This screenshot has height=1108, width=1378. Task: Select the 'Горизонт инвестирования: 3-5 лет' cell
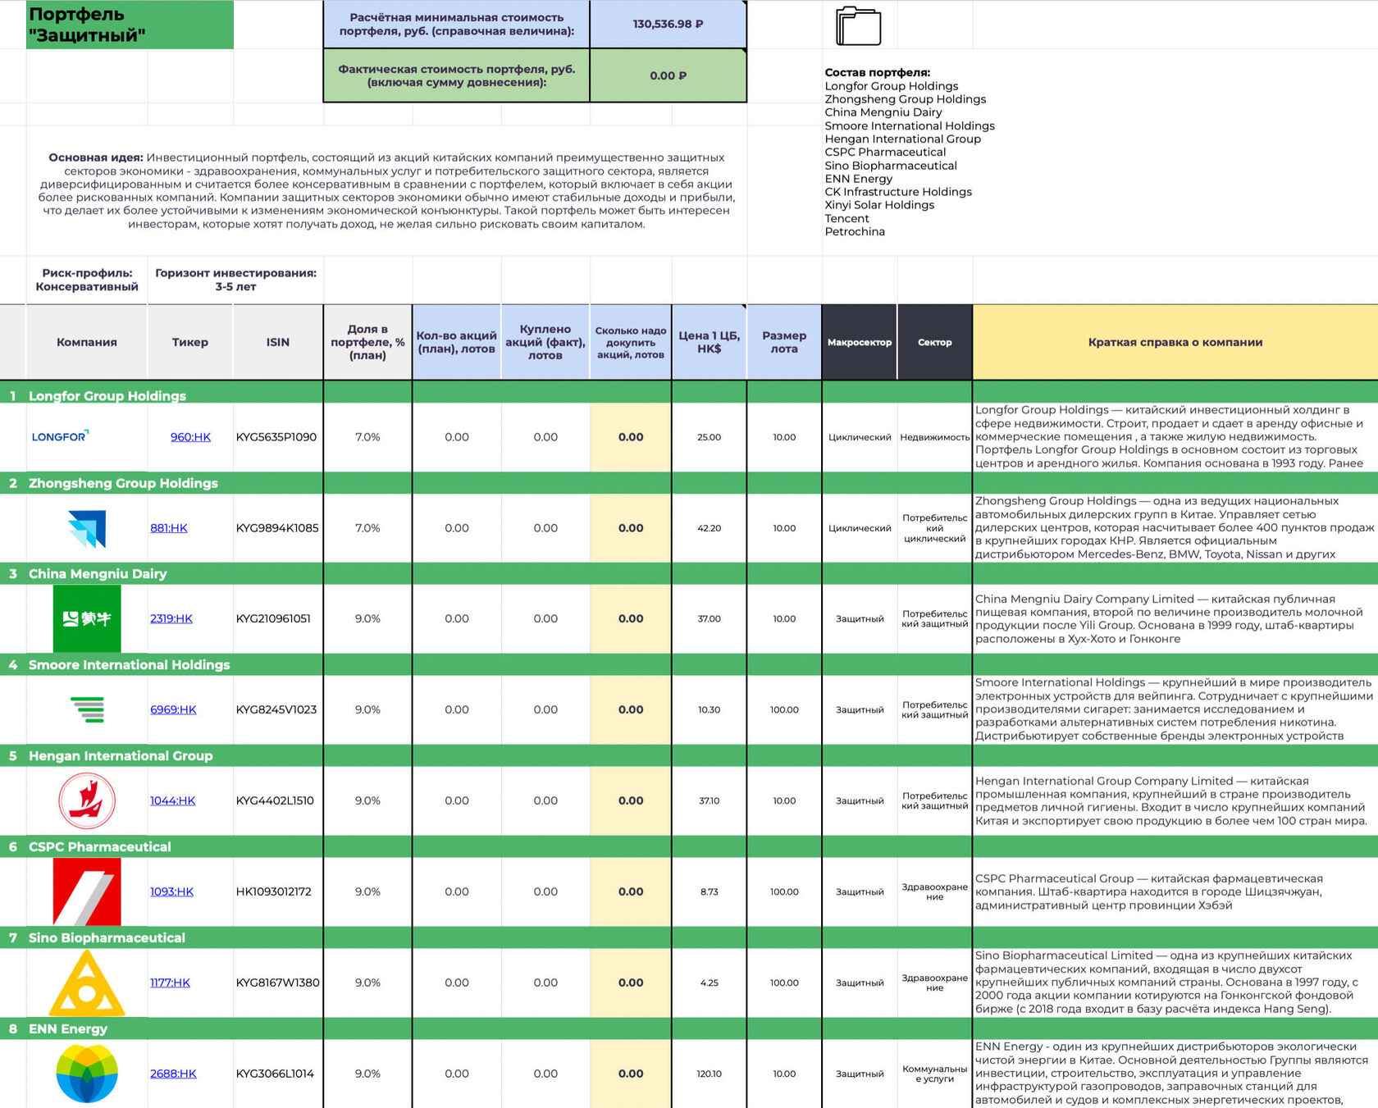click(x=235, y=280)
